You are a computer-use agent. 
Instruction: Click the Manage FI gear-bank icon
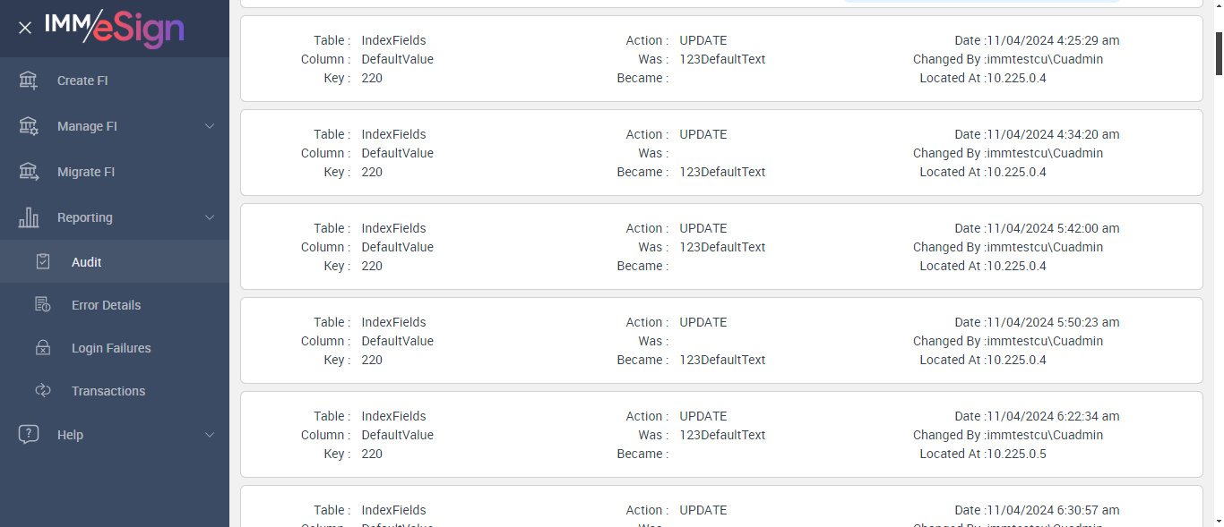tap(29, 126)
